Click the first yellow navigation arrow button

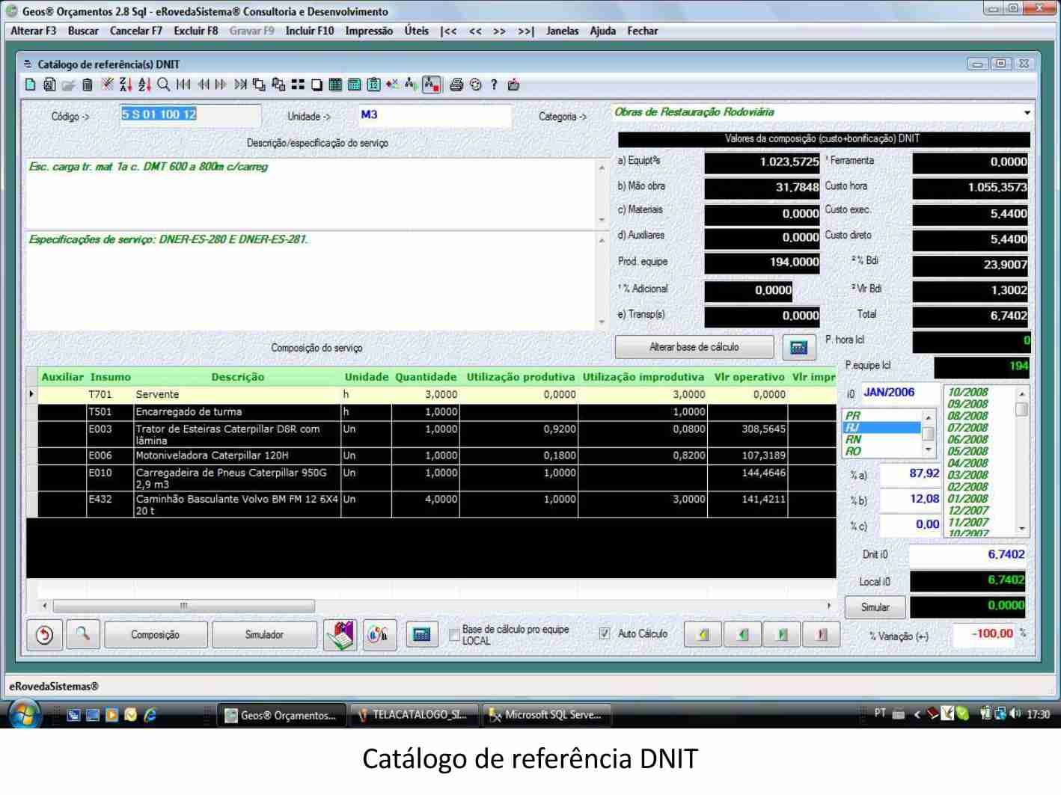703,634
